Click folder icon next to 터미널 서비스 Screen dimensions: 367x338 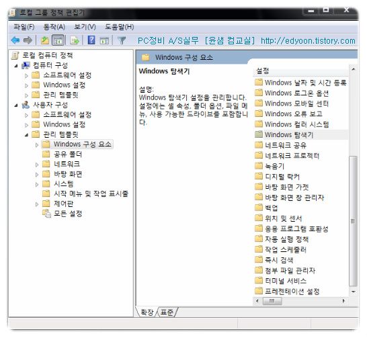tap(258, 281)
